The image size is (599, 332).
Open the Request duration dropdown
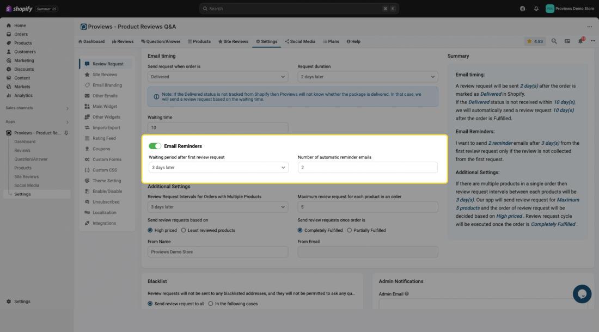(x=368, y=77)
